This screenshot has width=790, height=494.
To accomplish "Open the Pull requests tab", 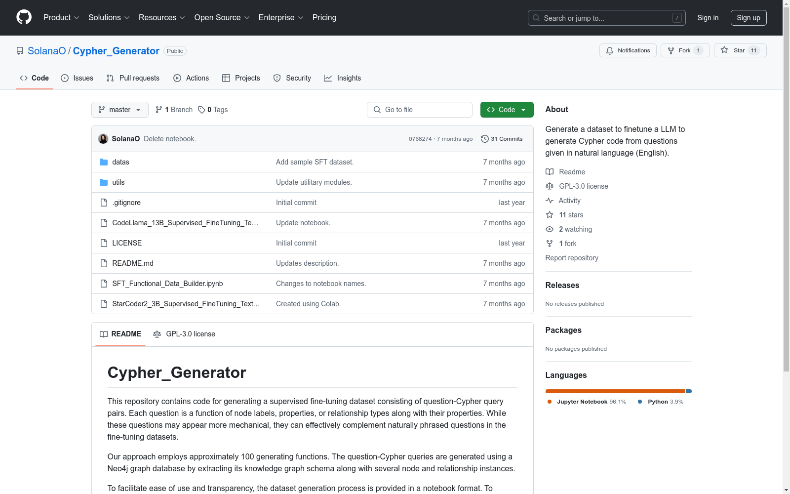I will pos(132,78).
